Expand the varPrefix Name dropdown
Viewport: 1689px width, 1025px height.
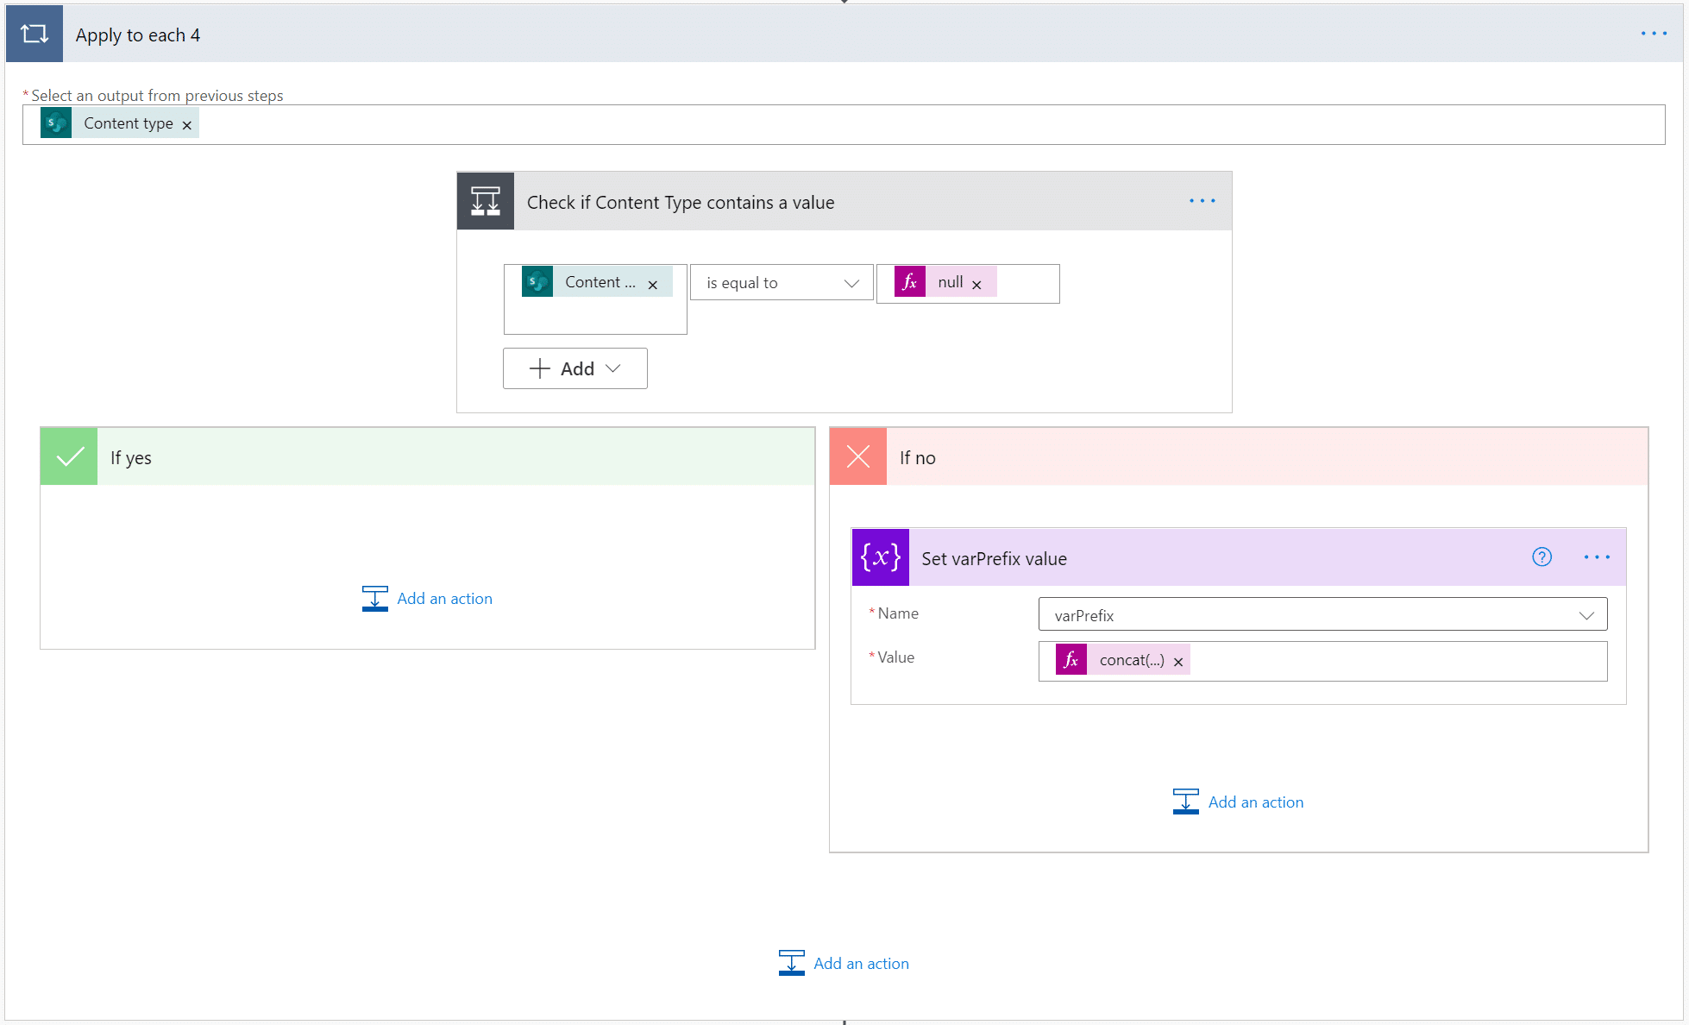[1585, 615]
